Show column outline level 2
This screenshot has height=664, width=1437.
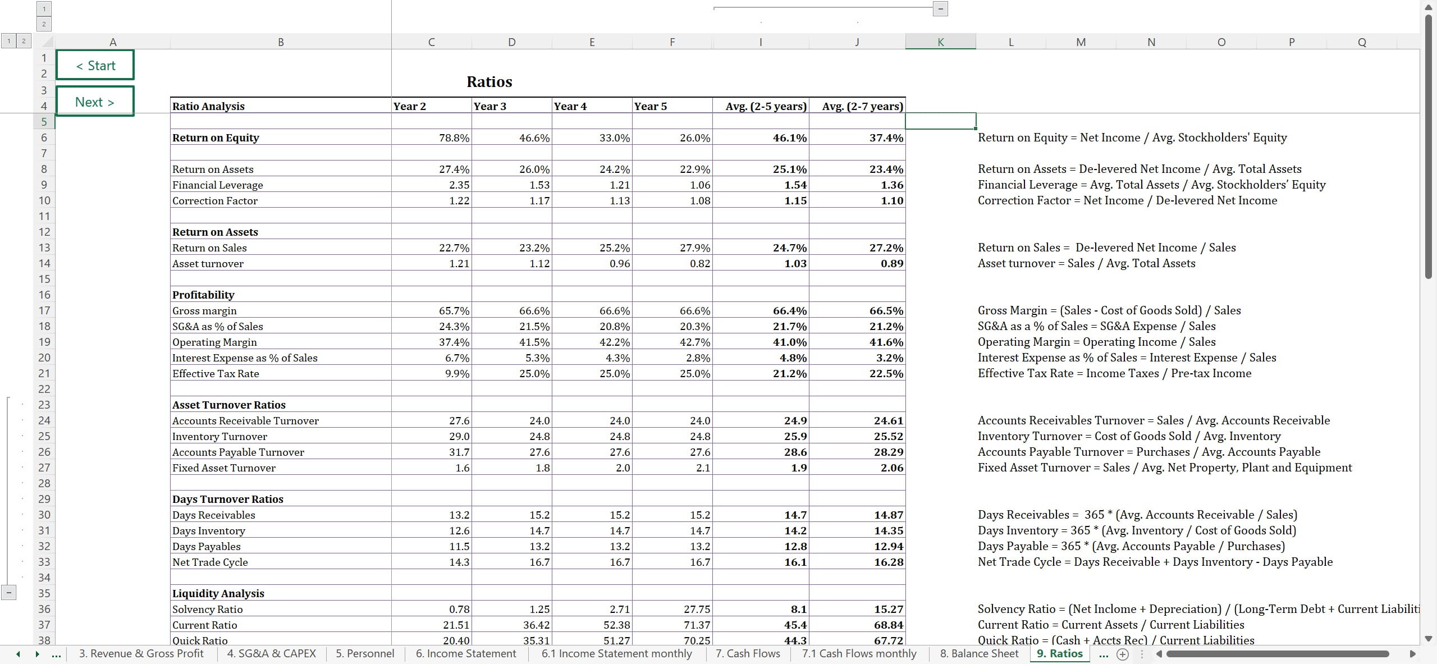coord(44,24)
